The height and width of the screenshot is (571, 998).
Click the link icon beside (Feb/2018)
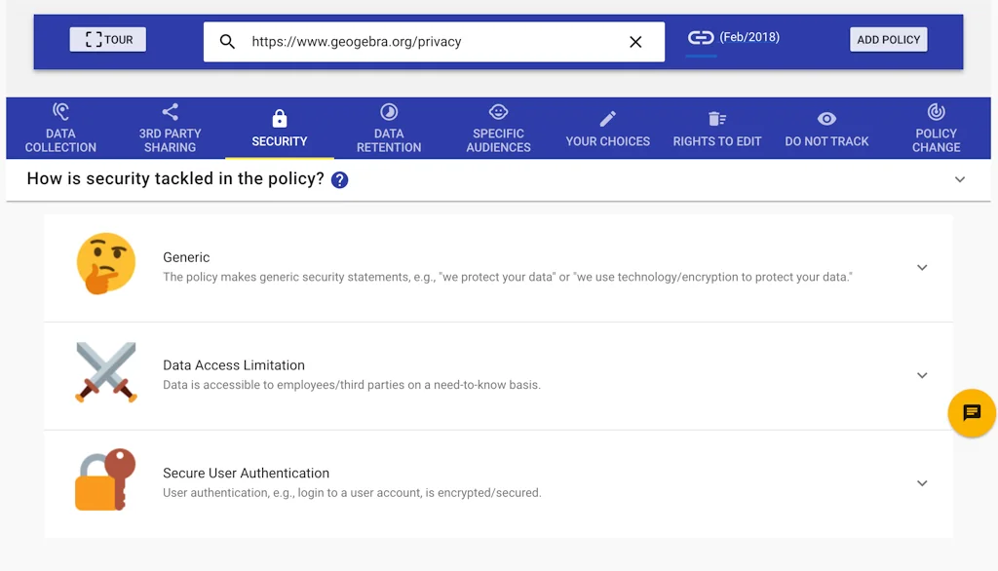point(700,38)
